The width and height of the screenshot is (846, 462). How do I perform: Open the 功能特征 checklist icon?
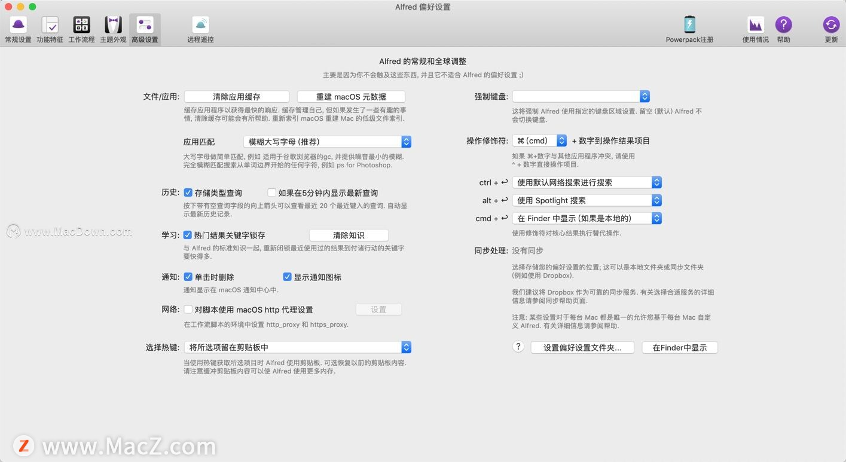(50, 25)
